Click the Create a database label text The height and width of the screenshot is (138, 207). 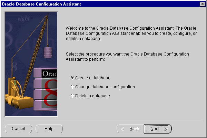(x=92, y=78)
